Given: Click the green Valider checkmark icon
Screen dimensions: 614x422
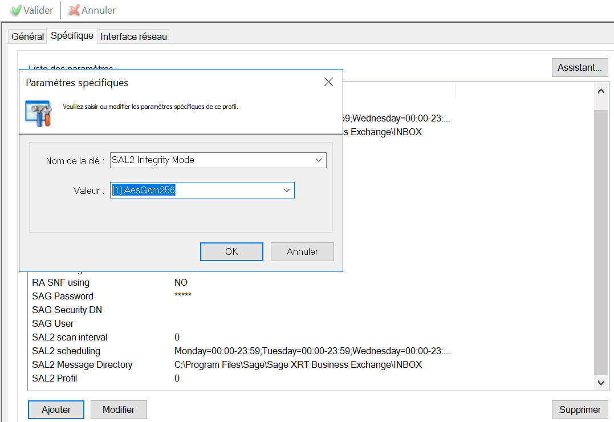Looking at the screenshot, I should tap(16, 10).
